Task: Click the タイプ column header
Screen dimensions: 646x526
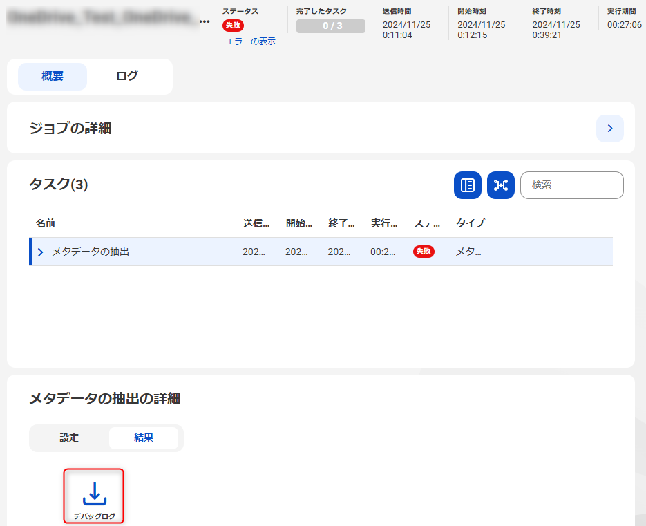Action: tap(470, 223)
